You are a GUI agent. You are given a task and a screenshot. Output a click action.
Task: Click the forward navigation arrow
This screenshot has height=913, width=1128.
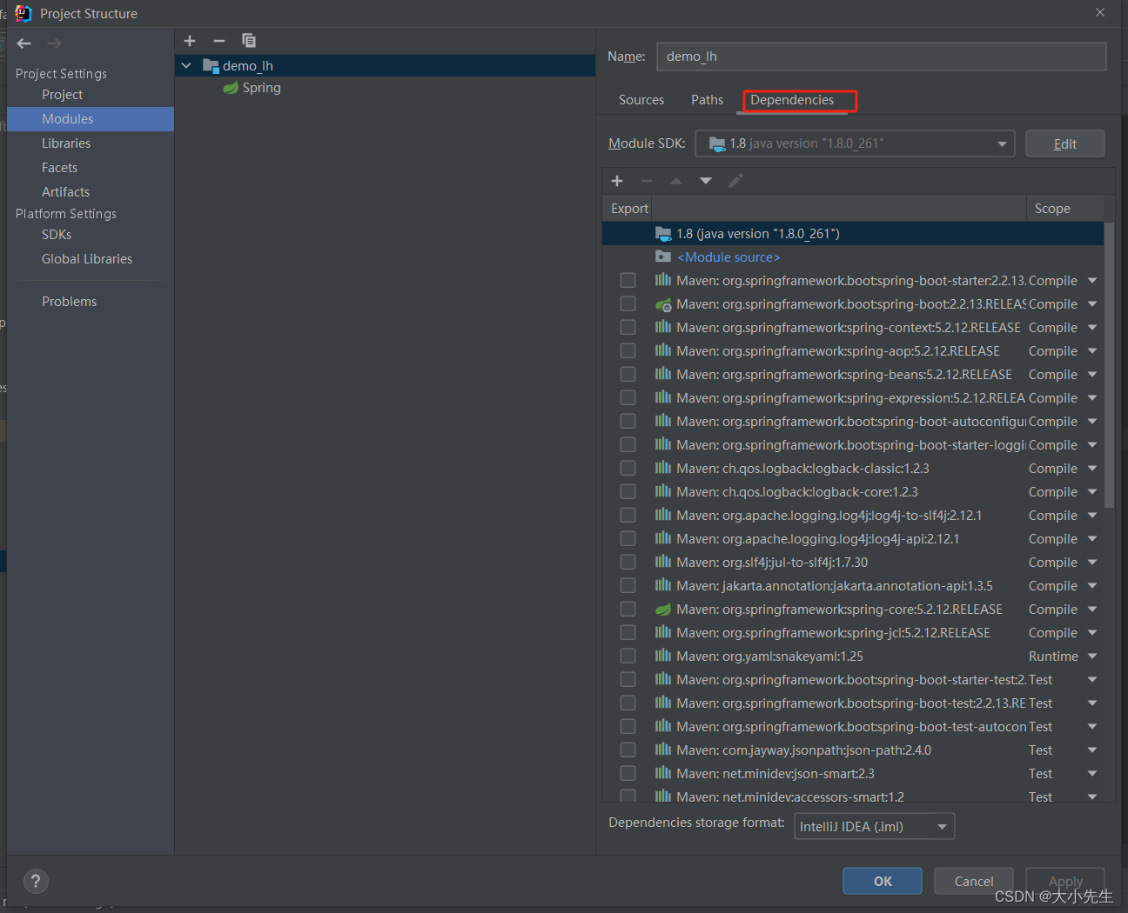click(54, 43)
